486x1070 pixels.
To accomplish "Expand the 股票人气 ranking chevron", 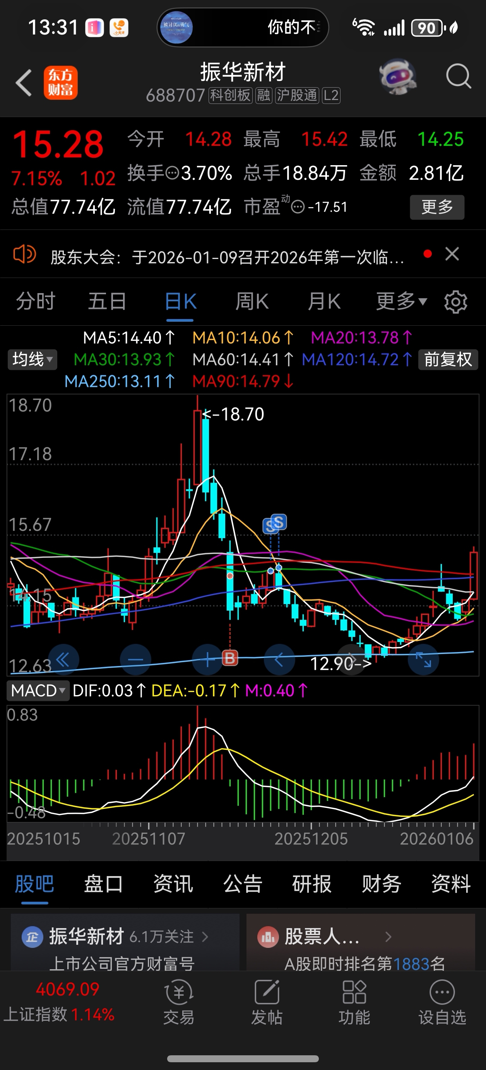I will pyautogui.click(x=388, y=937).
